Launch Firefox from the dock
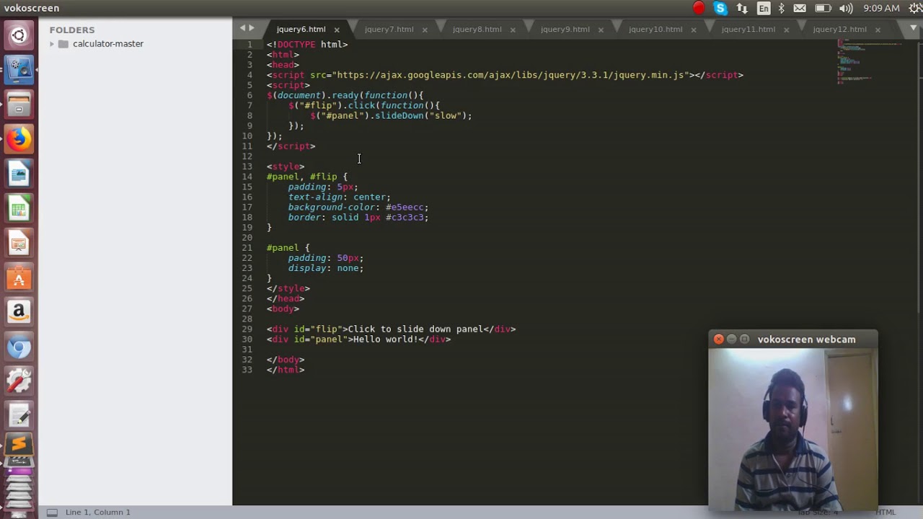The width and height of the screenshot is (923, 519). 19,139
